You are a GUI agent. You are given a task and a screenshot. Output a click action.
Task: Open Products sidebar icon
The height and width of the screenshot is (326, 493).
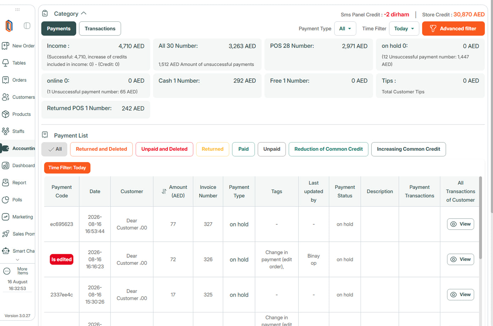5,114
